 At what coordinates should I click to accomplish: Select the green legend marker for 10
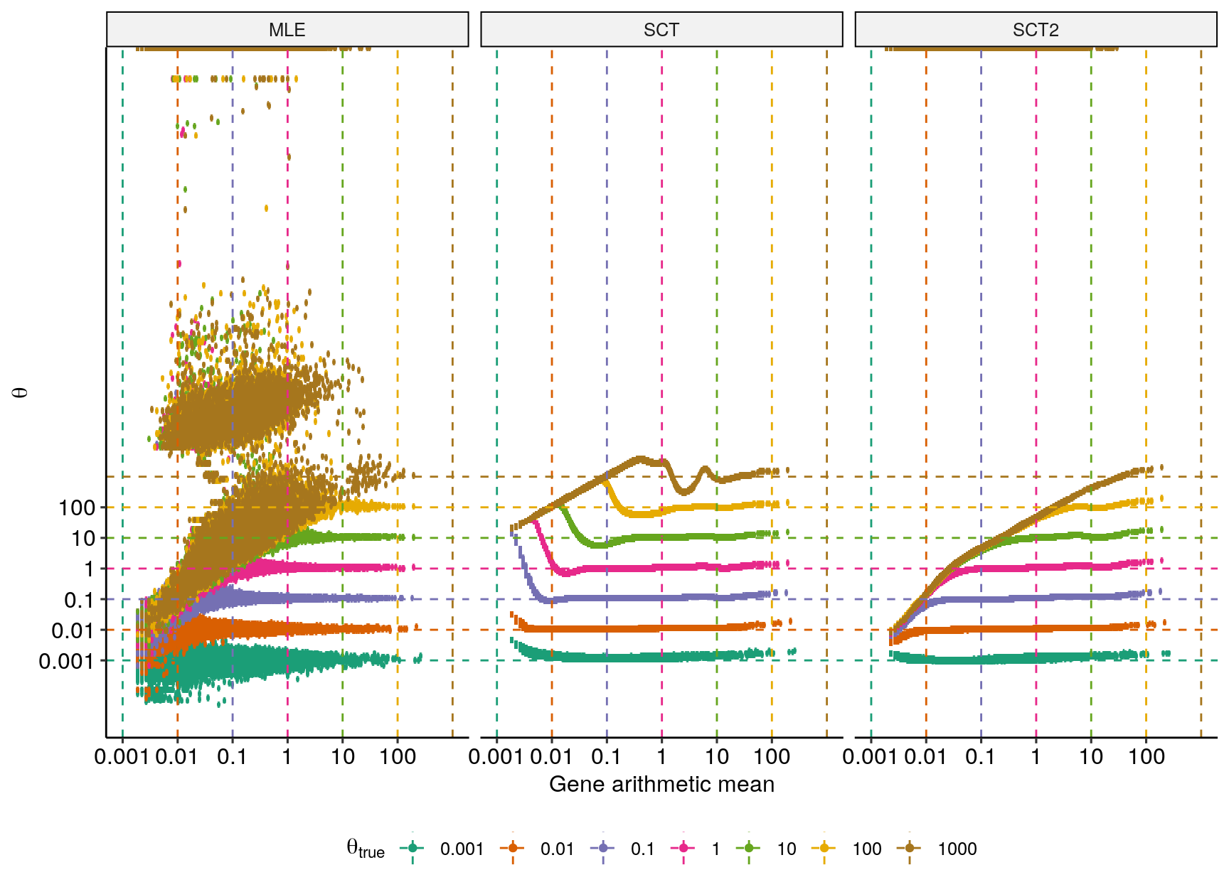coord(749,848)
